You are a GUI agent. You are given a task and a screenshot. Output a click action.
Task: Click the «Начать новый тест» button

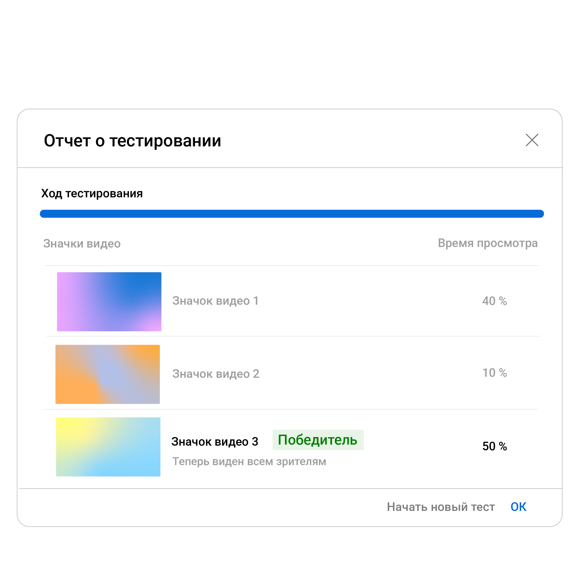pos(441,507)
